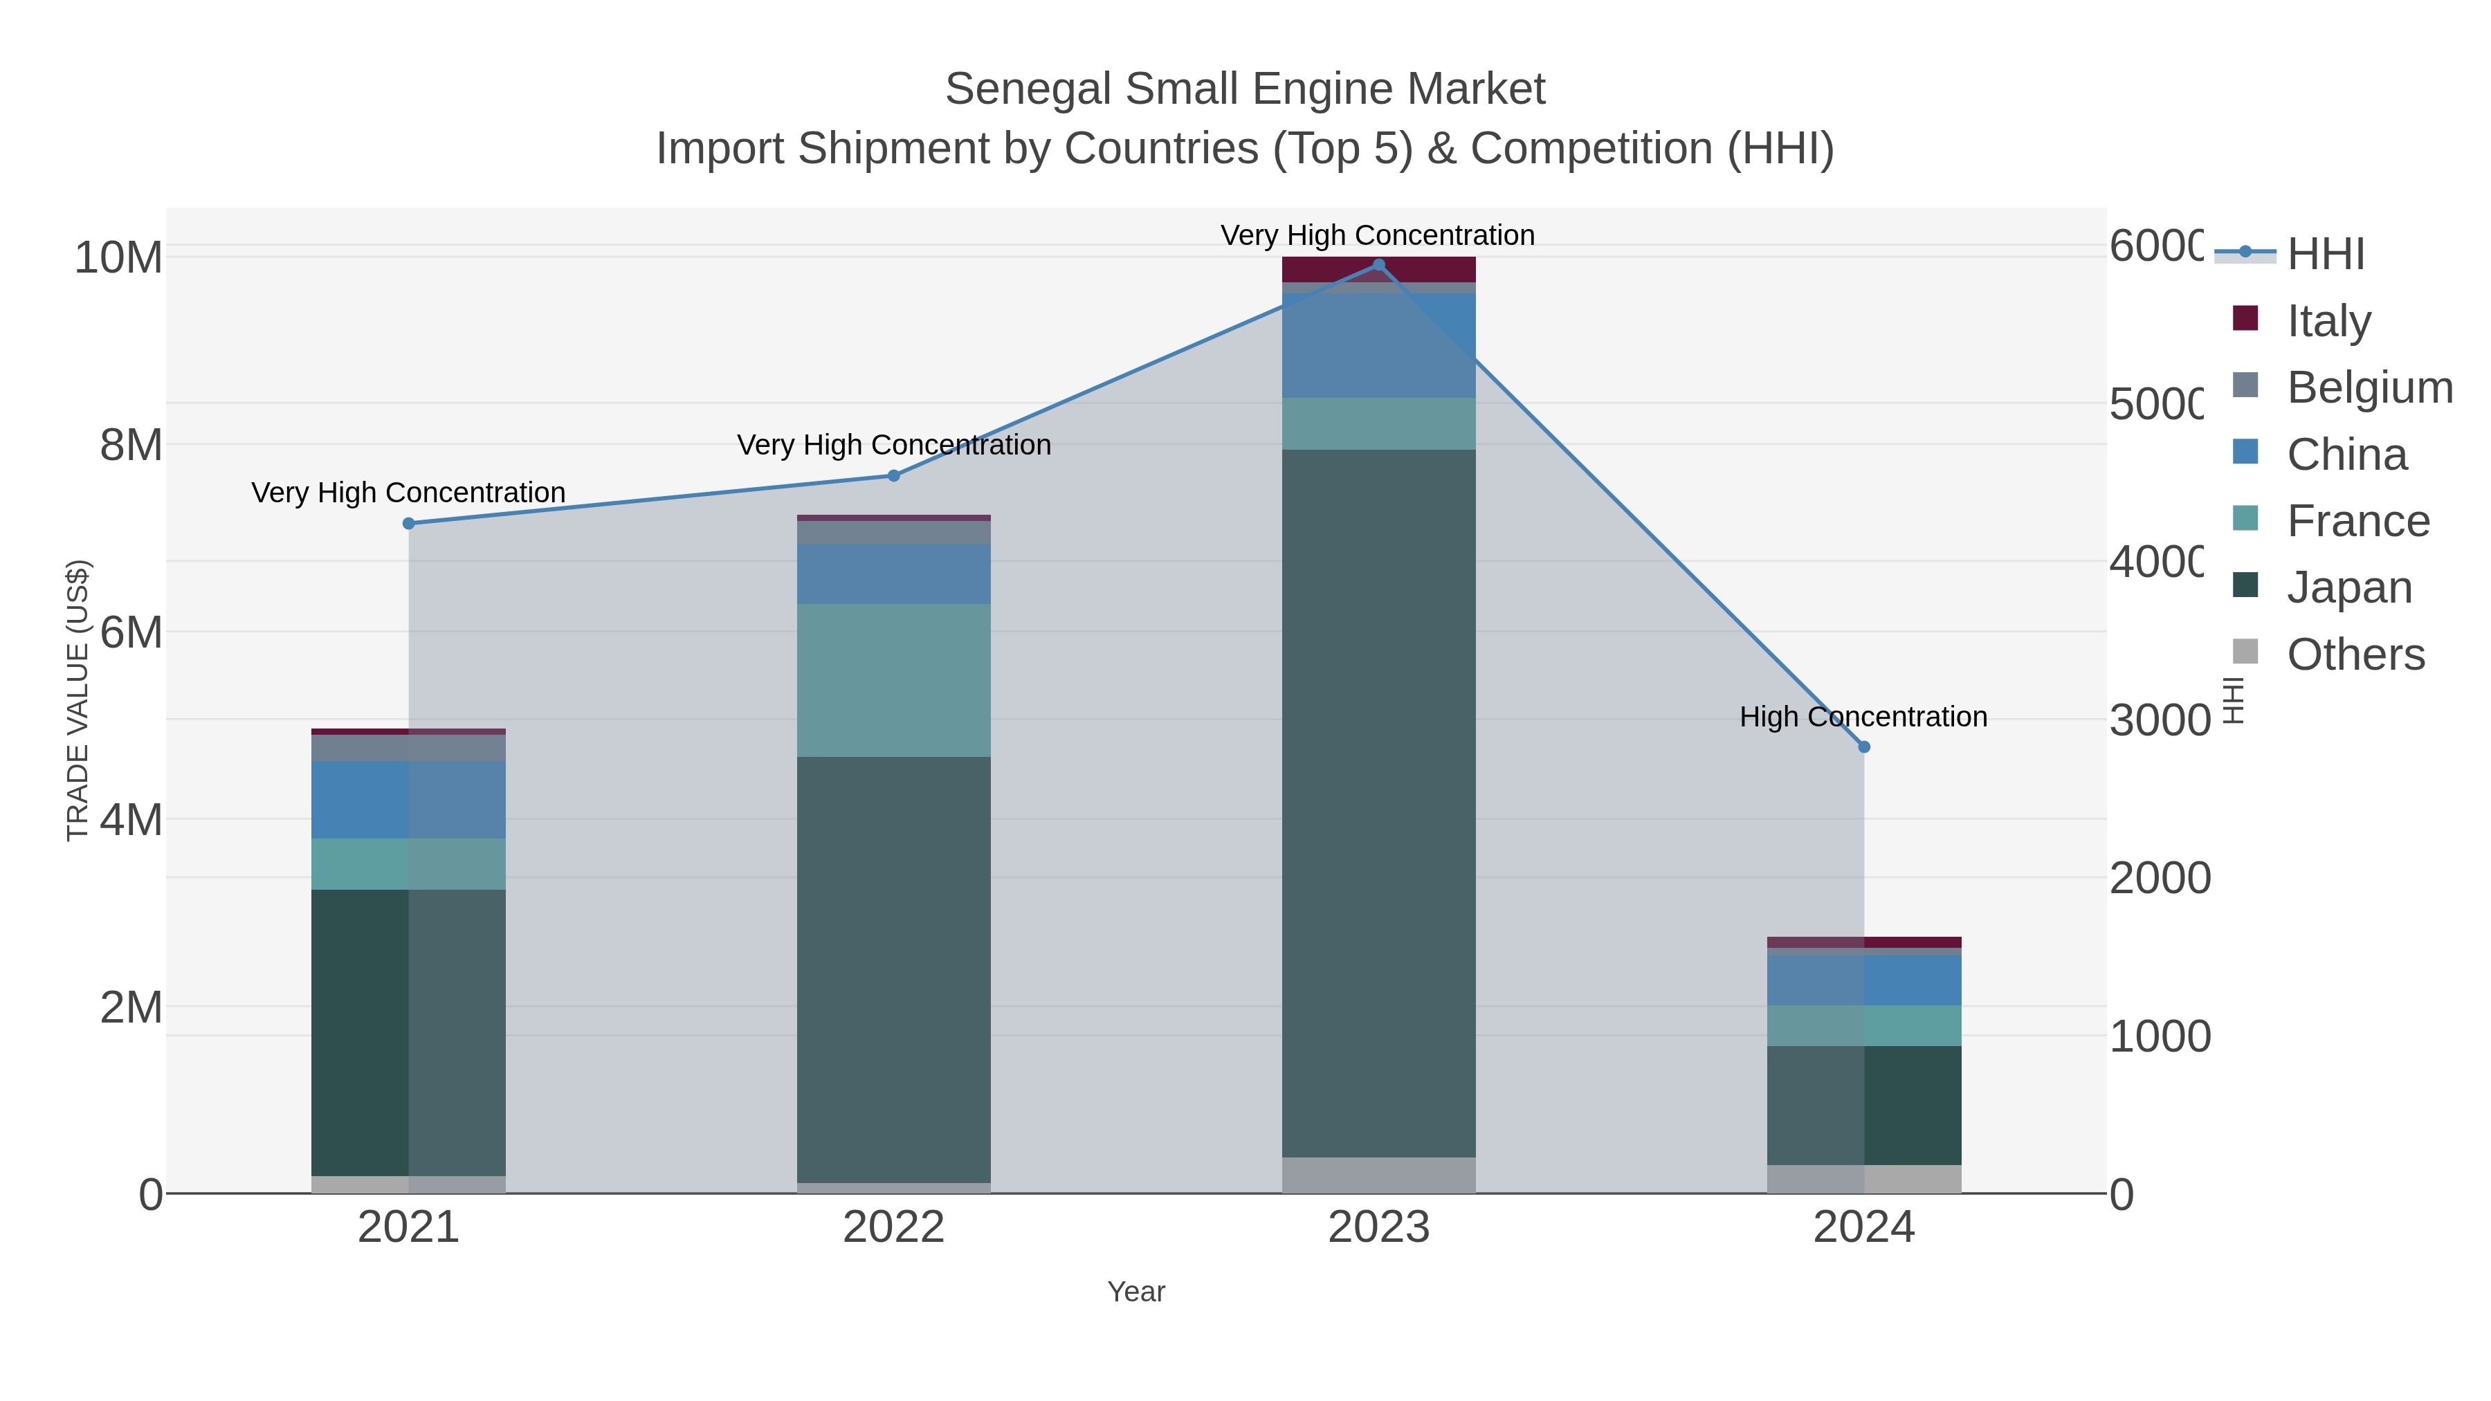Click the 2022 HHI data point marker
The image size is (2491, 1401).
pos(893,476)
